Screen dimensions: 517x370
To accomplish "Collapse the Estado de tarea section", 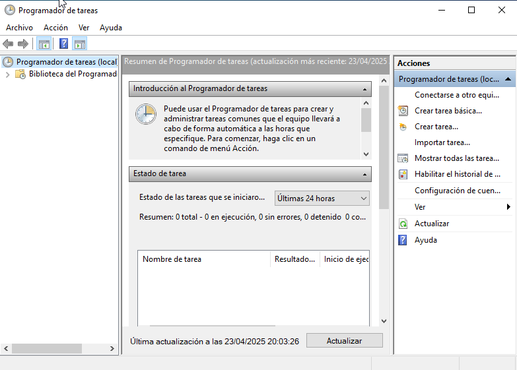I will 364,174.
